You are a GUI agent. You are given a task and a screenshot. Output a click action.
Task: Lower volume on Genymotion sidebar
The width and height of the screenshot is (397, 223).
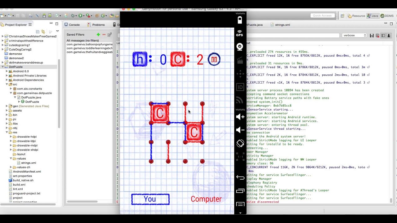[240, 130]
